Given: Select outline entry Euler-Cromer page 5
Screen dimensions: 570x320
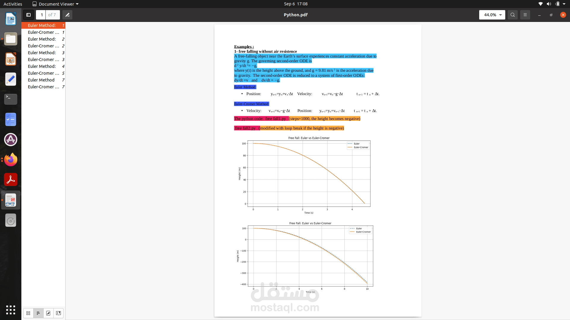Looking at the screenshot, I should click(44, 73).
